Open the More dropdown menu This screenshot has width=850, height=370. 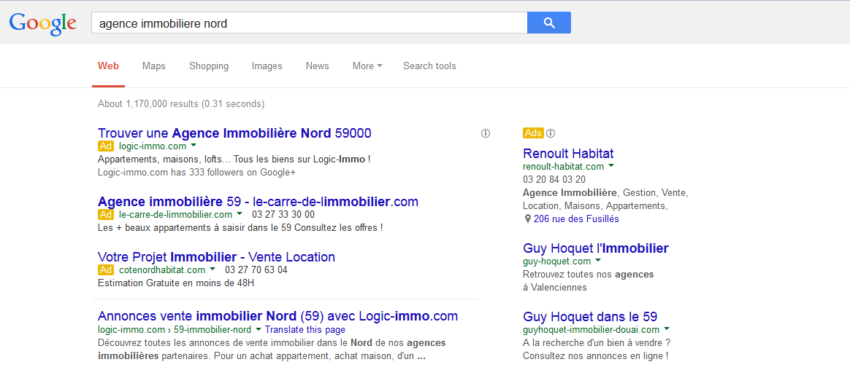click(367, 66)
